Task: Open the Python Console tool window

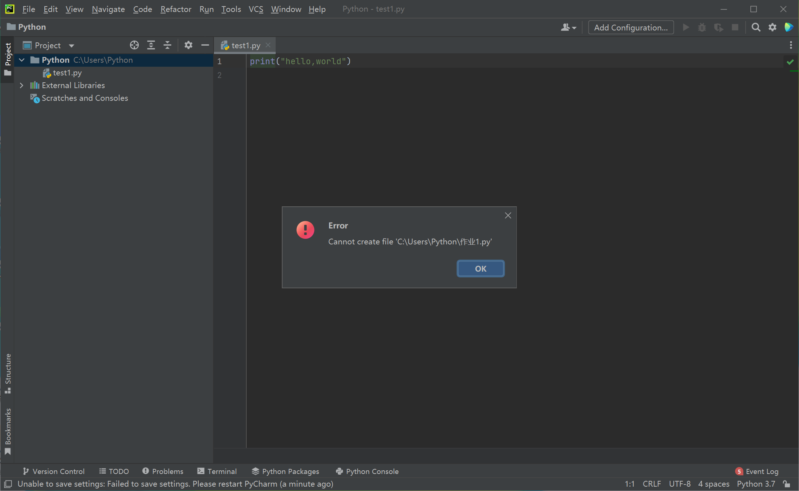Action: pyautogui.click(x=367, y=471)
